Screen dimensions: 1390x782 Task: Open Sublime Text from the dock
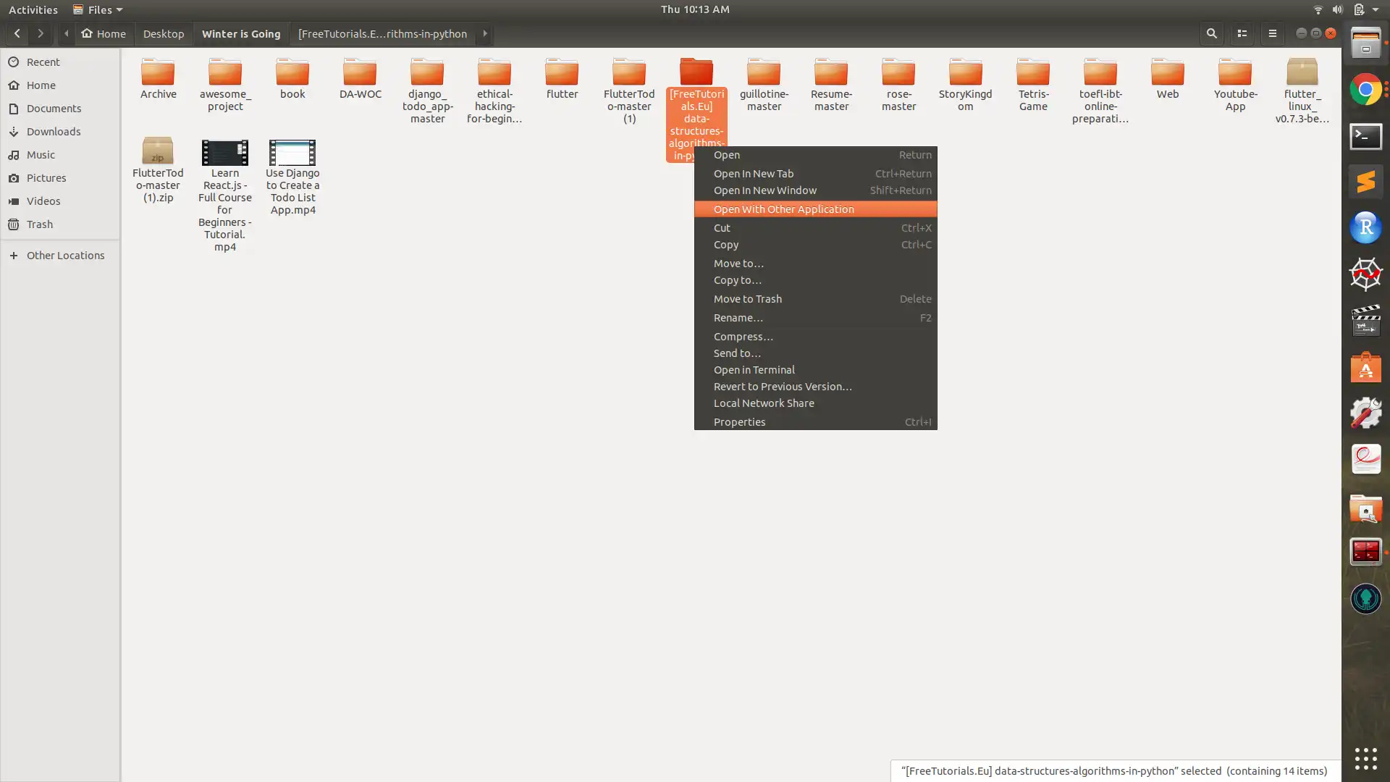tap(1365, 182)
